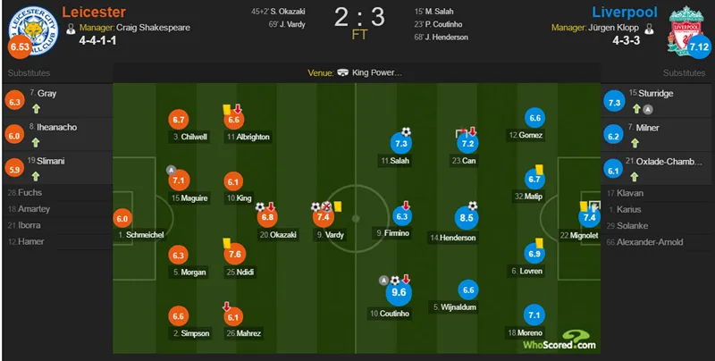Click the WhoScored.com logo
Viewport: 715px width, 361px height.
point(559,340)
